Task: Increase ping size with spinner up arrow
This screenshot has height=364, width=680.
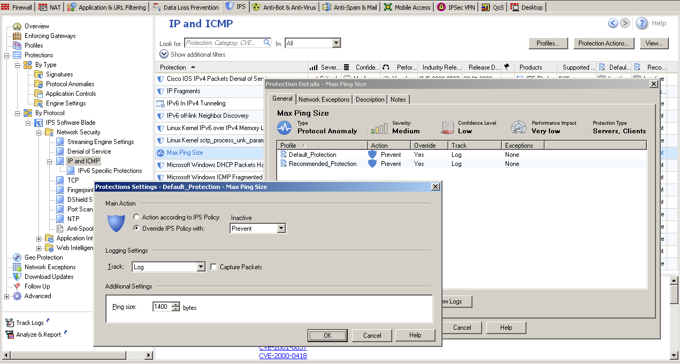Action: (x=175, y=305)
